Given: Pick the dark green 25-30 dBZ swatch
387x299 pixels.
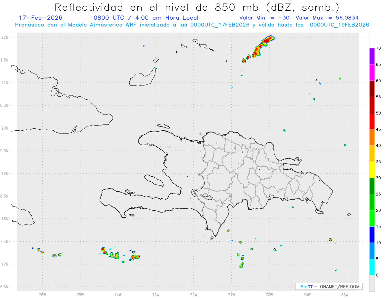Looking at the screenshot, I should click(372, 186).
